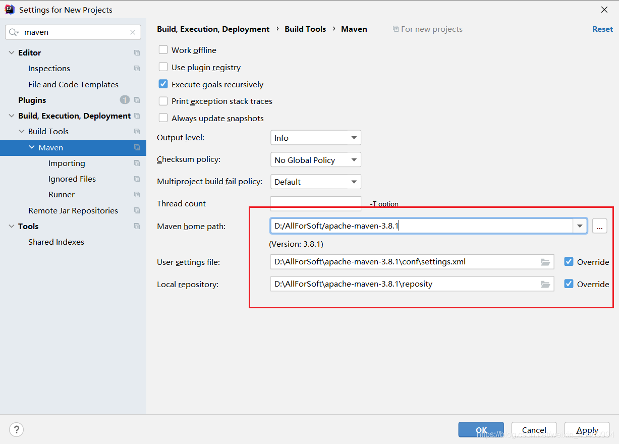Screen dimensions: 619x444
Task: Select Runner under Maven
Action: pos(62,194)
